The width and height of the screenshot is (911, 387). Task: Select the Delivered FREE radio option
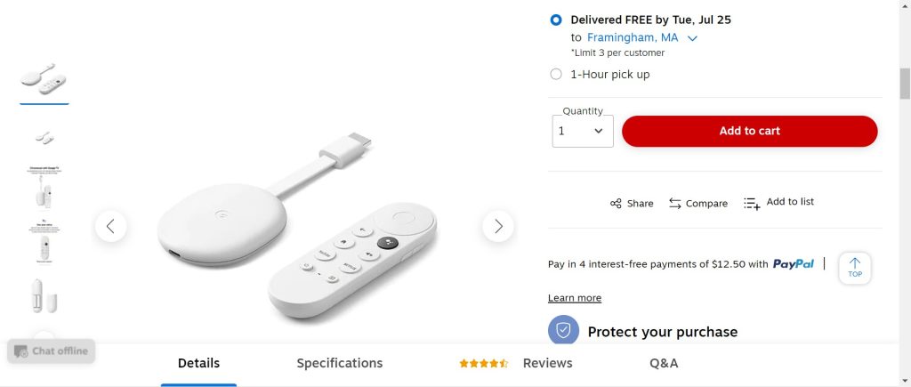[556, 20]
